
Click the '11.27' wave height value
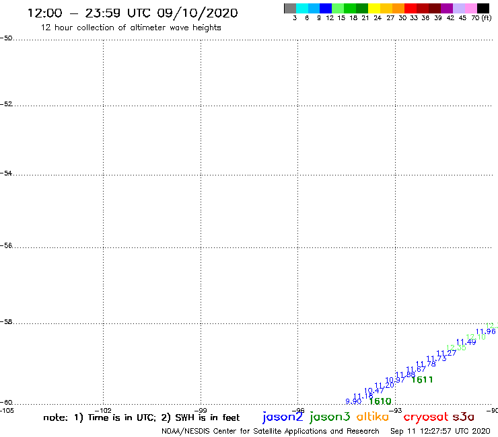click(446, 353)
